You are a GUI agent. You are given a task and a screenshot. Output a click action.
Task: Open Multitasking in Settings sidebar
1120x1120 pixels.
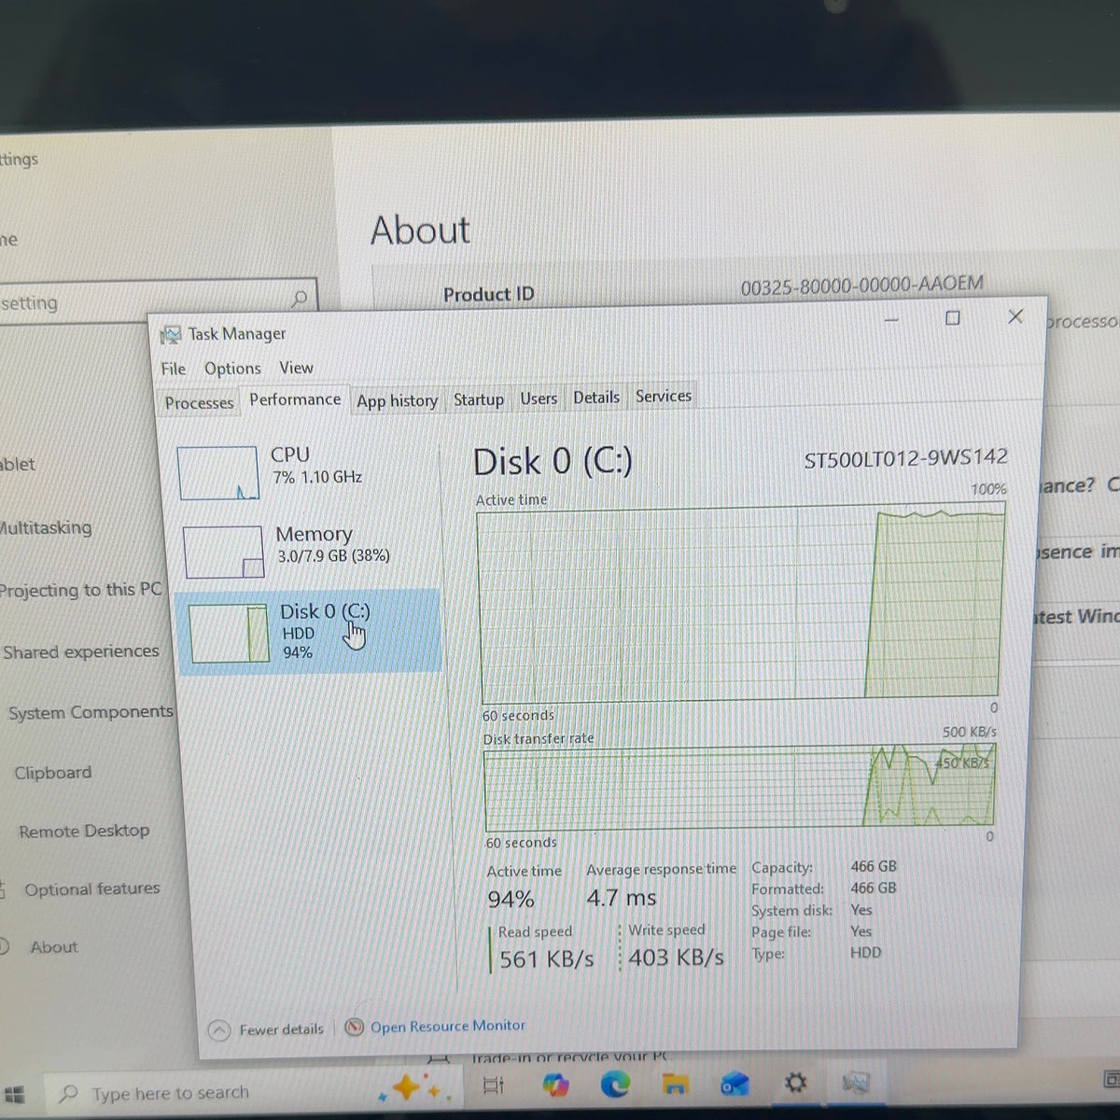pyautogui.click(x=47, y=528)
